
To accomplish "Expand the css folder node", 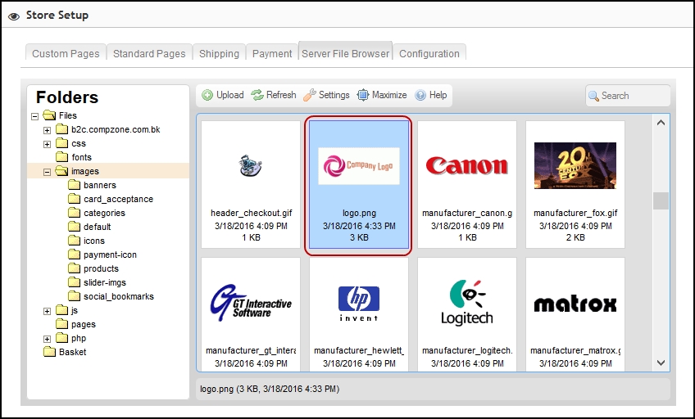I will [x=47, y=144].
